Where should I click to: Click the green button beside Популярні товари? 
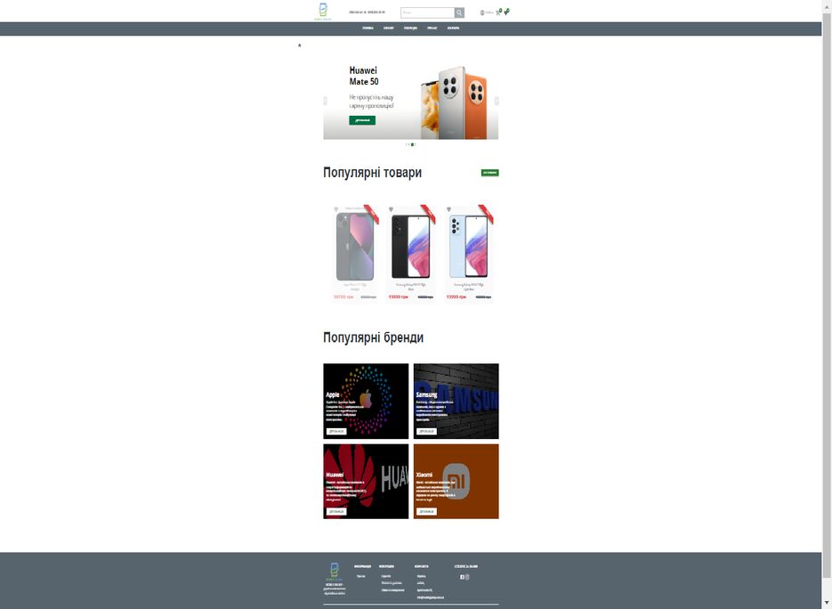[489, 173]
